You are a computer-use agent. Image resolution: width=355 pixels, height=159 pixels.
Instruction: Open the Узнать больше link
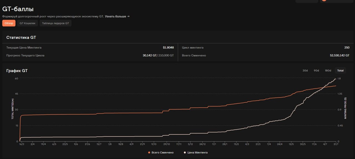coord(115,17)
